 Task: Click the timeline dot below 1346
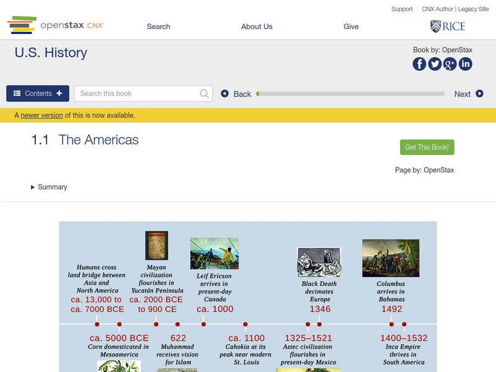pos(319,324)
